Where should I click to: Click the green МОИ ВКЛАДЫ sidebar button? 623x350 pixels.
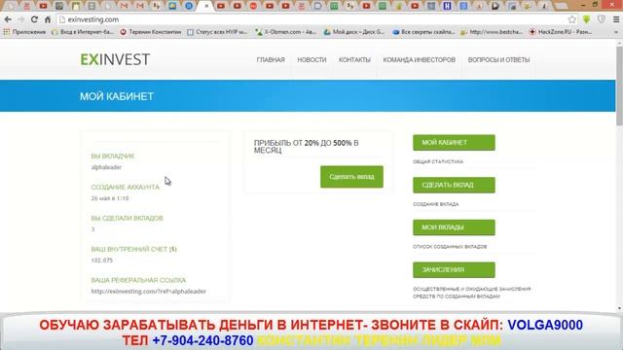pos(454,227)
